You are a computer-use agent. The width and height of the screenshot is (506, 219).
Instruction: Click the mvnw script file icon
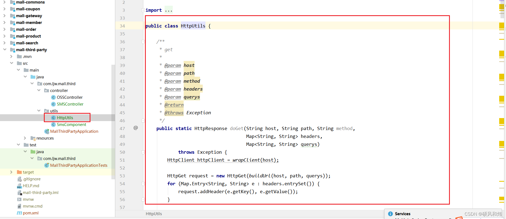click(x=19, y=199)
